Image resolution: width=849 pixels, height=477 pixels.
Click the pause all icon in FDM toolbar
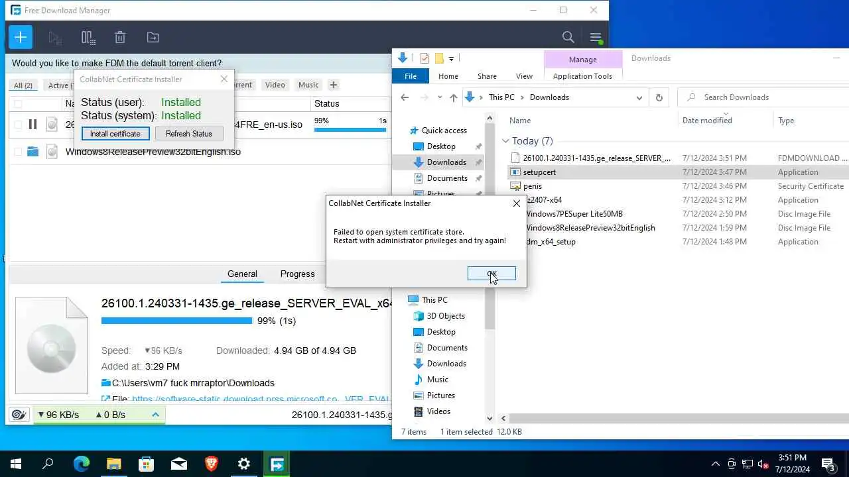click(x=88, y=37)
